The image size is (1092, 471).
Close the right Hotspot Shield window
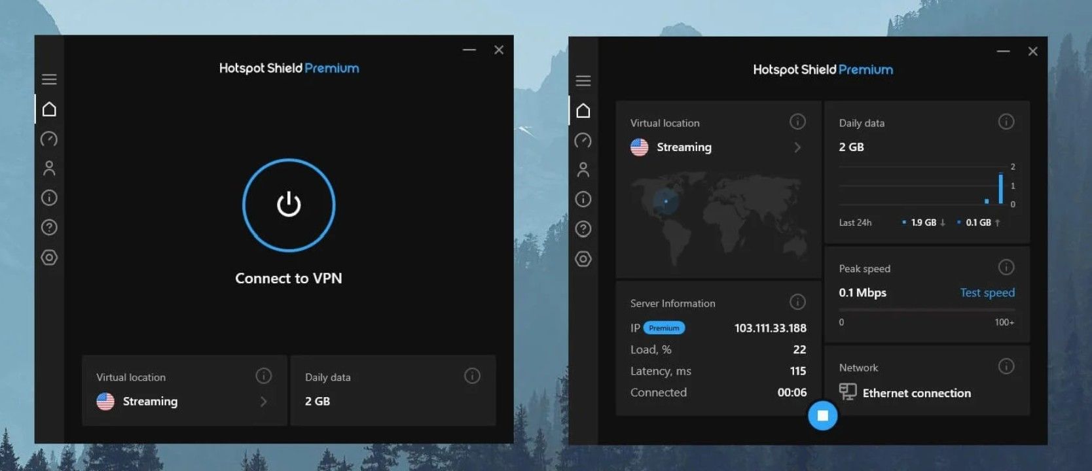(1033, 51)
